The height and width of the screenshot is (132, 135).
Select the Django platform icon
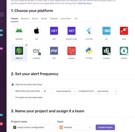107,51
